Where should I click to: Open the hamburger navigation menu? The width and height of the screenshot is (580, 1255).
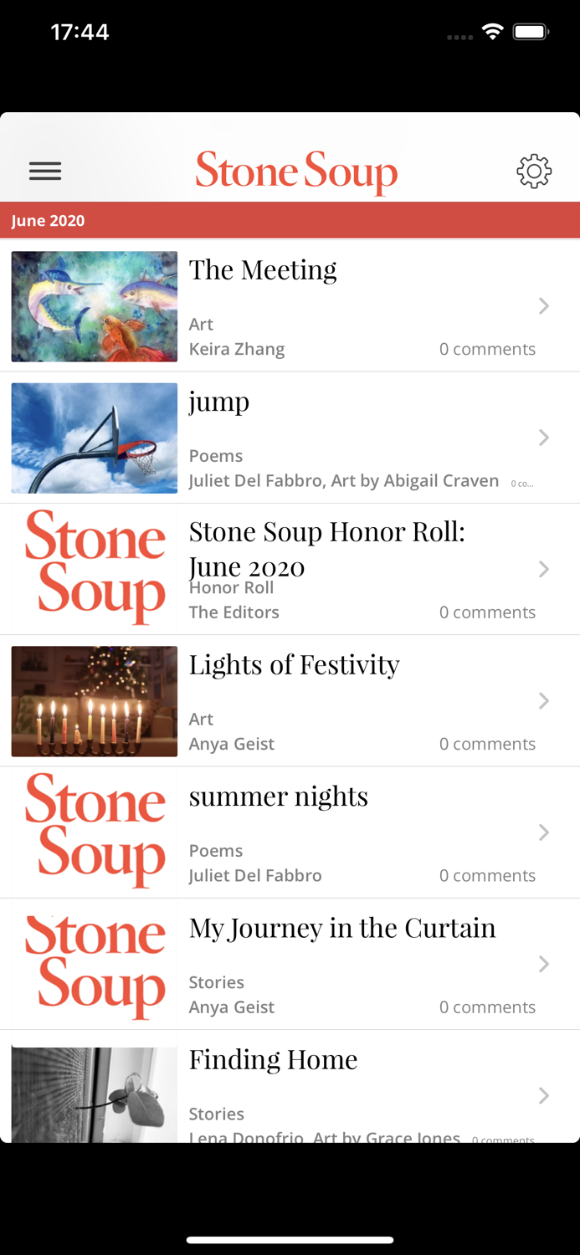click(45, 171)
